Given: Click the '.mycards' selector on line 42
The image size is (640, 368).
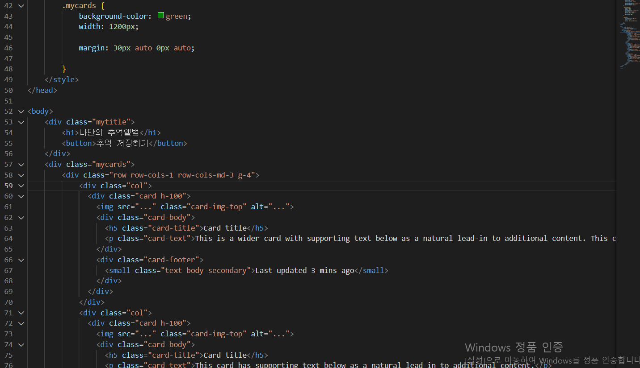Looking at the screenshot, I should [x=79, y=5].
